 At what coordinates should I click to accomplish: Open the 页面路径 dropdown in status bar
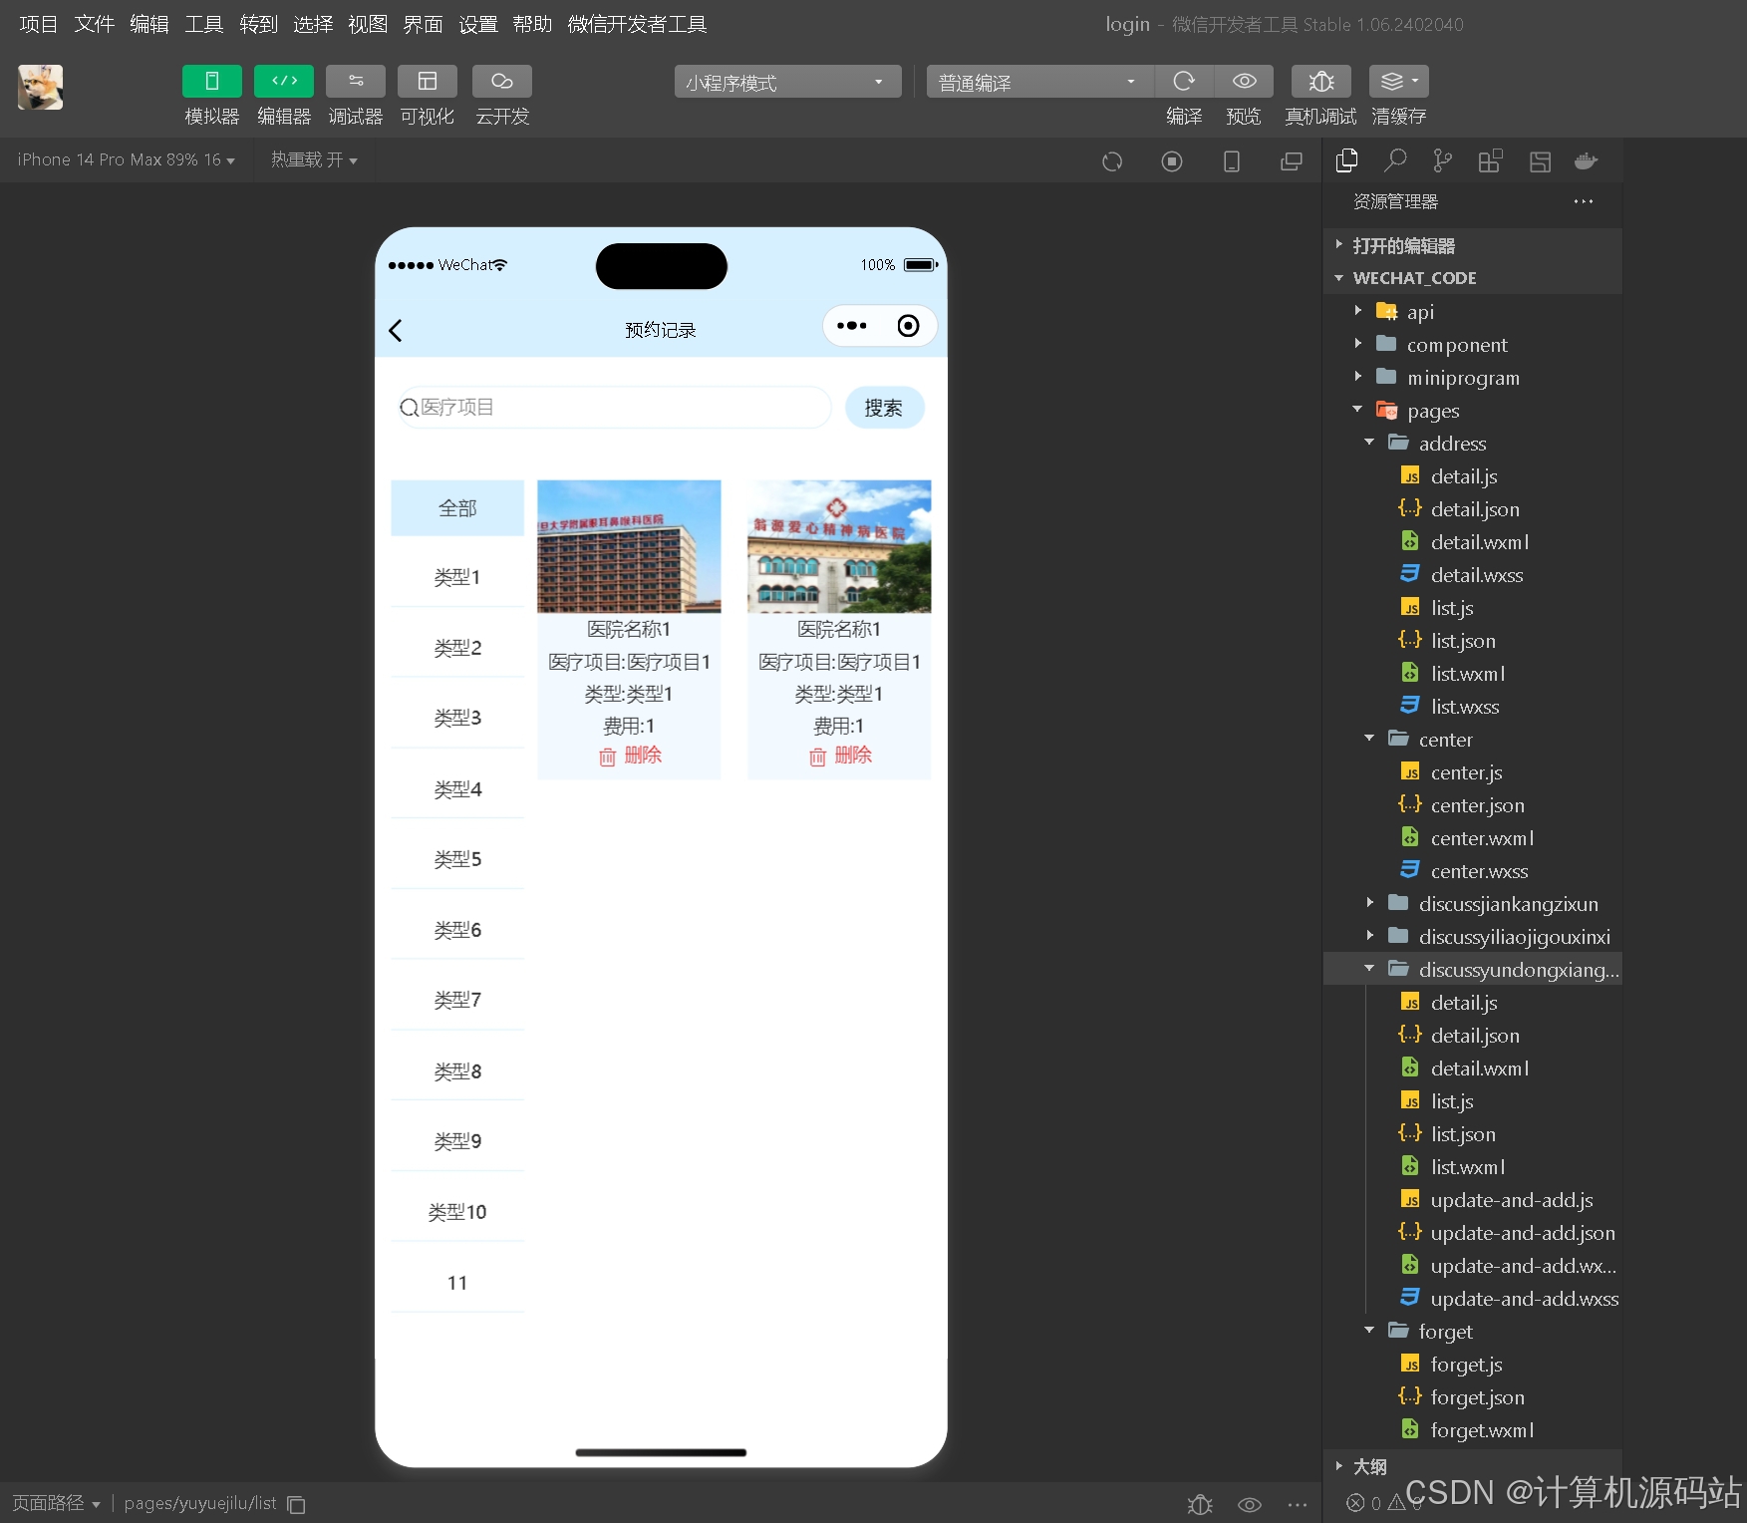(x=56, y=1503)
